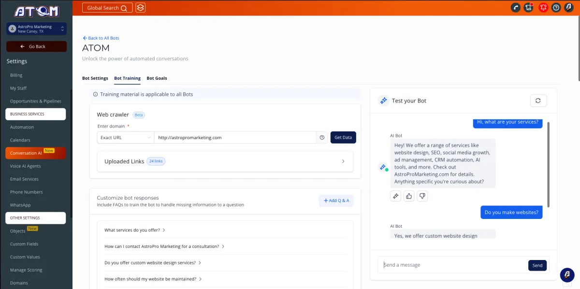Click the Add Q & A button

pyautogui.click(x=336, y=201)
